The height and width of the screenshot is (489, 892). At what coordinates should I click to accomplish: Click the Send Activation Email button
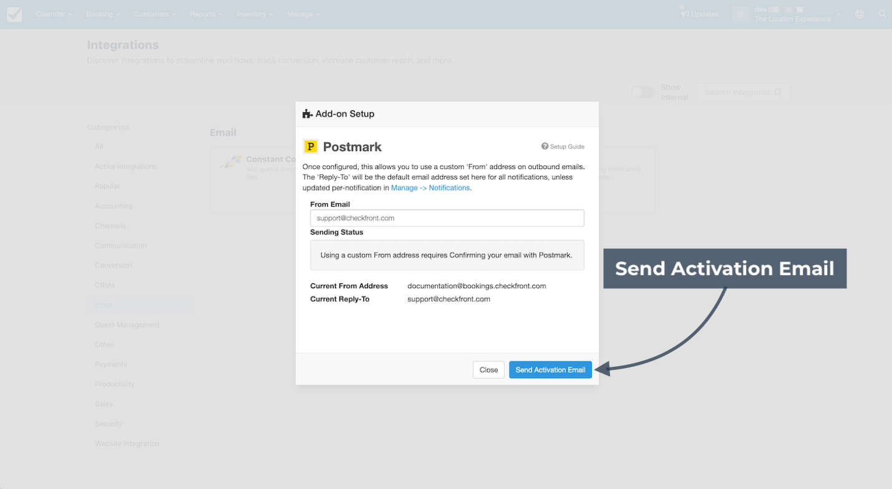coord(550,370)
